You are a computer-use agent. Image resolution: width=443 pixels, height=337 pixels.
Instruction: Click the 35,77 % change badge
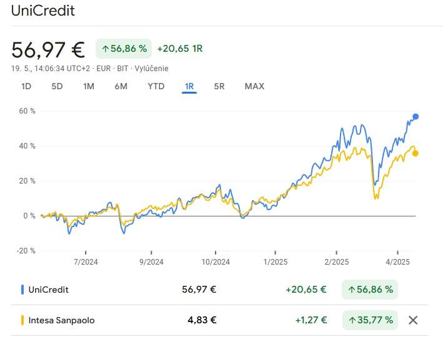point(370,320)
